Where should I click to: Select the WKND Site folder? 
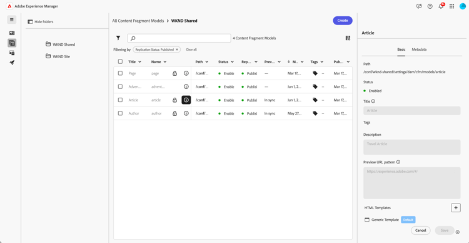point(58,56)
